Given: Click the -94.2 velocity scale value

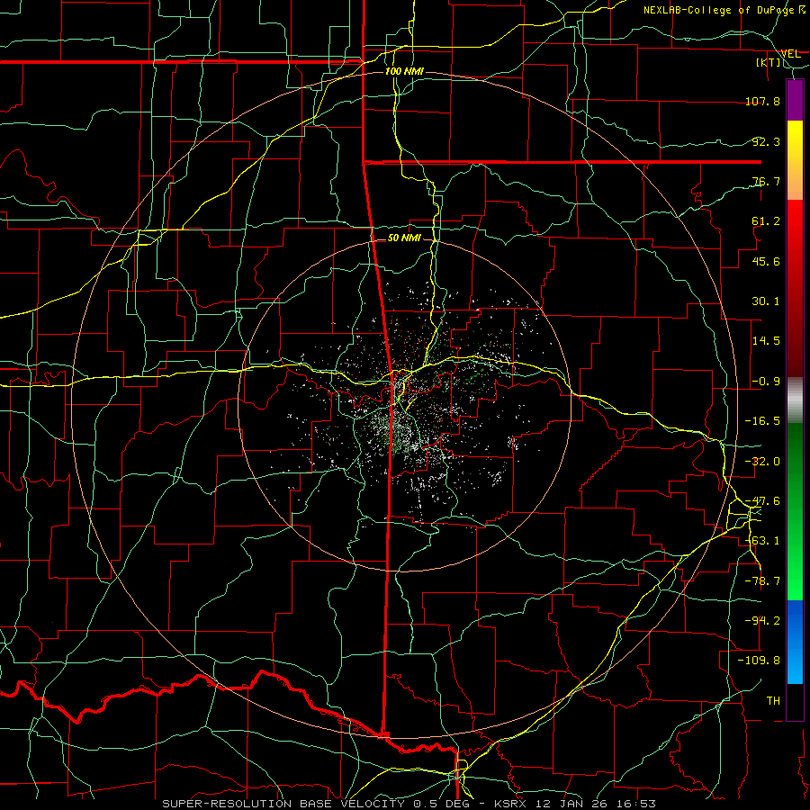Looking at the screenshot, I should (x=763, y=621).
